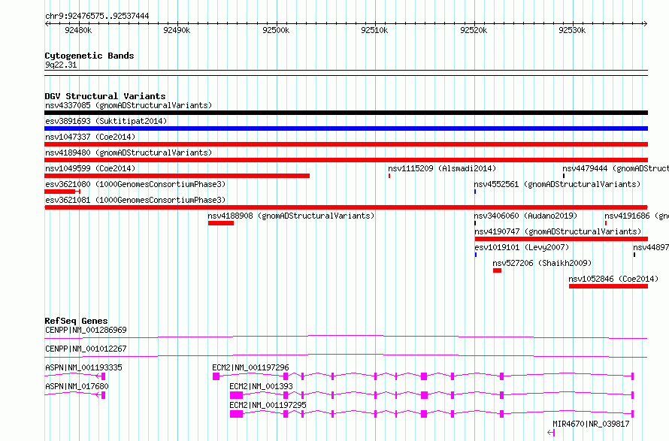Viewport: 669px width, 441px height.
Task: Click the blue esv1019101 variant marker
Action: click(476, 255)
